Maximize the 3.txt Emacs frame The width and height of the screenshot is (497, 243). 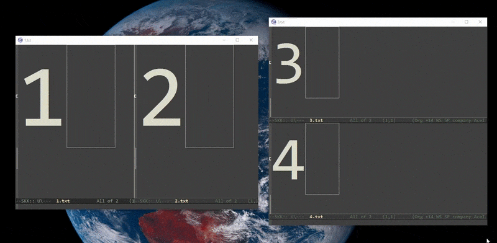pos(467,22)
